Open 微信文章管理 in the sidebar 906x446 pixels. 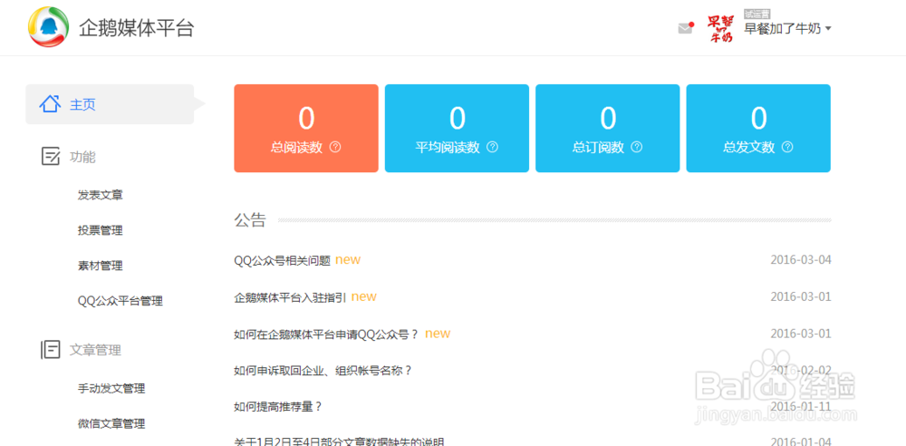[111, 423]
